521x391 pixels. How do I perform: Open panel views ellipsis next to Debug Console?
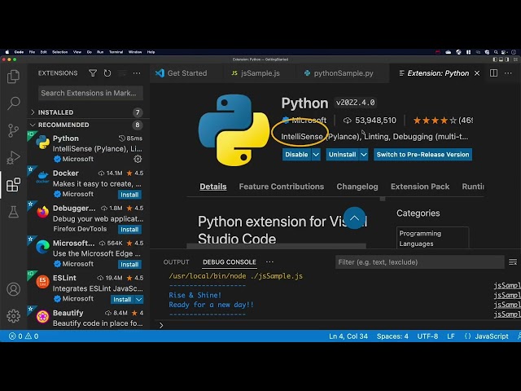pyautogui.click(x=269, y=262)
